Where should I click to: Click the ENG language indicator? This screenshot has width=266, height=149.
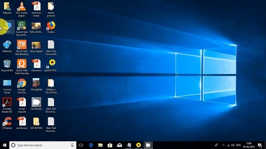click(x=238, y=145)
